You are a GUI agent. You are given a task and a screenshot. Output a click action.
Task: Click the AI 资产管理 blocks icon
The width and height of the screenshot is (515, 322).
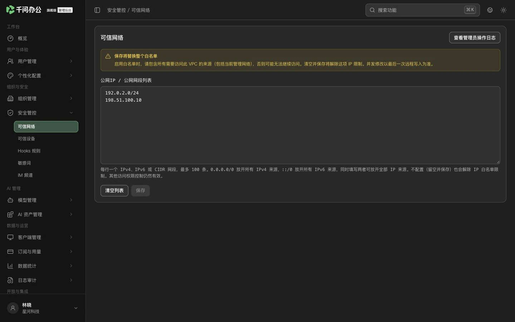[x=10, y=214]
